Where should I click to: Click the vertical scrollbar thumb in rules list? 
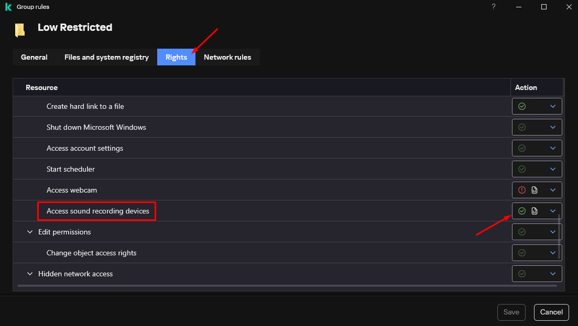(559, 235)
